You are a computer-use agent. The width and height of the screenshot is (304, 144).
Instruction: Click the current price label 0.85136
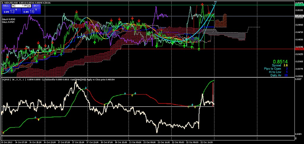[299, 16]
